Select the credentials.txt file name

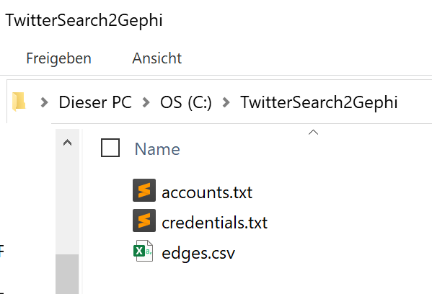tap(215, 223)
